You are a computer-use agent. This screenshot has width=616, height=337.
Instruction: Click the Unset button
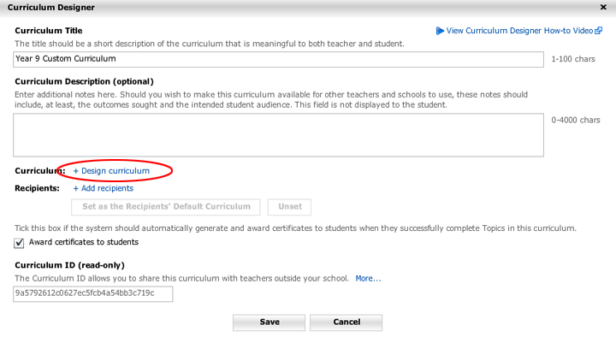(289, 207)
